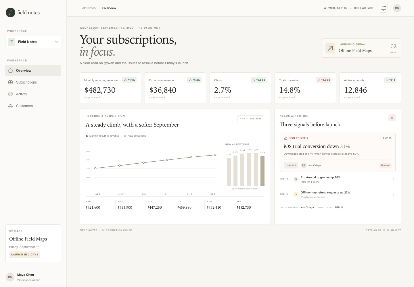Expand the Offline-map refund requests chevron
This screenshot has width=414, height=287.
394,195
